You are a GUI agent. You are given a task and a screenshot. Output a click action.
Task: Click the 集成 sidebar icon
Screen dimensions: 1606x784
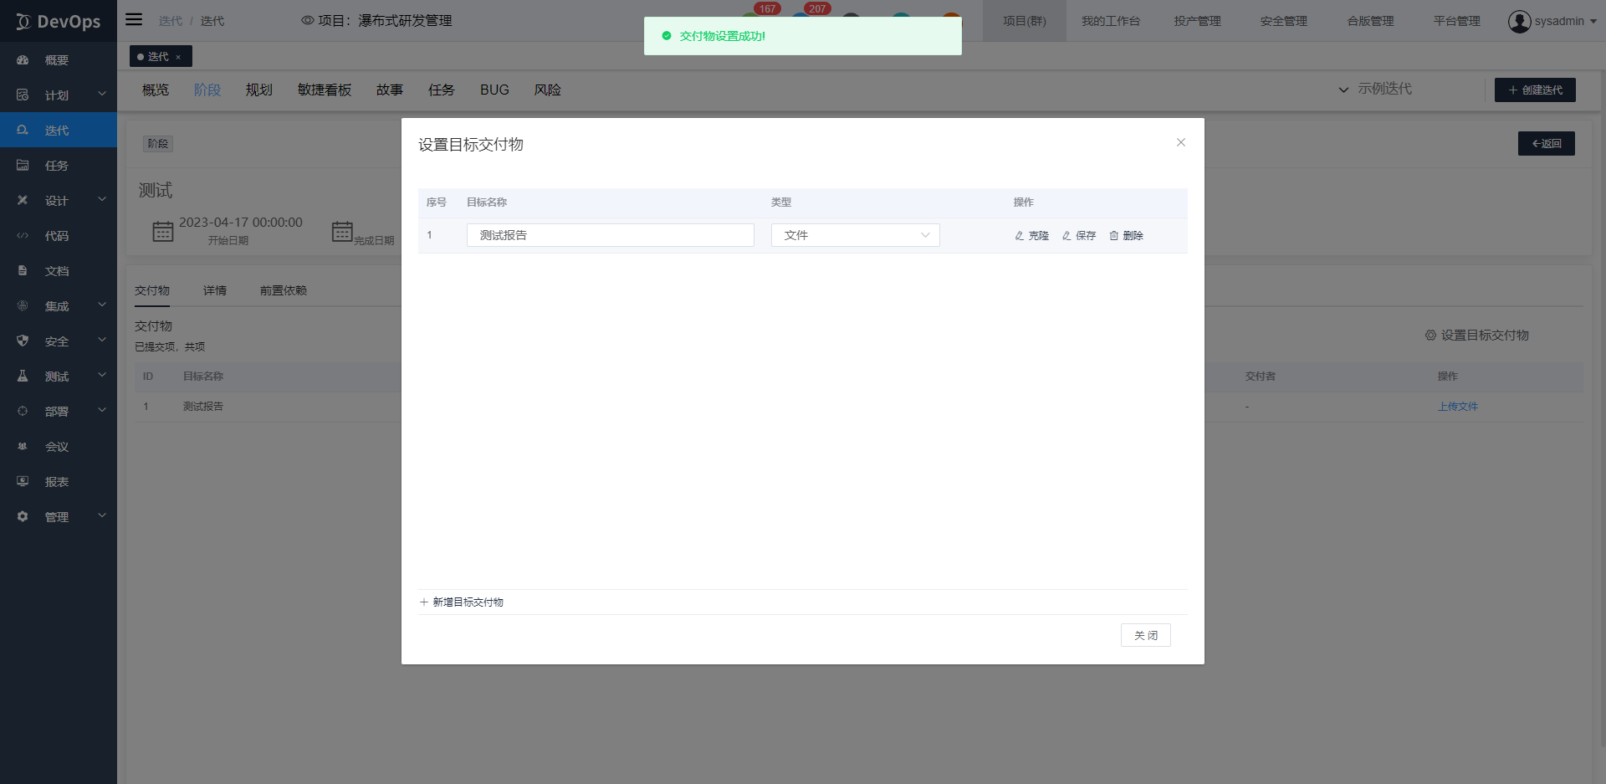[23, 306]
